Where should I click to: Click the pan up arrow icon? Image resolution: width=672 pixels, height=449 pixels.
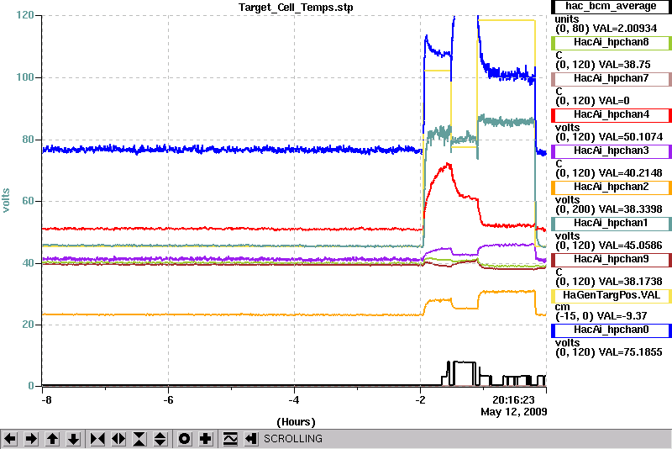pos(52,439)
